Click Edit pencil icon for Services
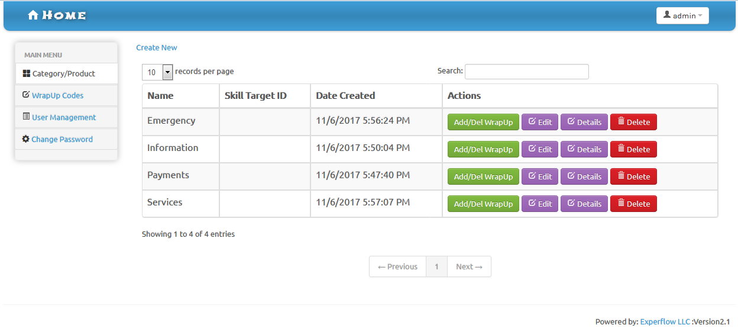Image resolution: width=738 pixels, height=328 pixels. pos(532,203)
